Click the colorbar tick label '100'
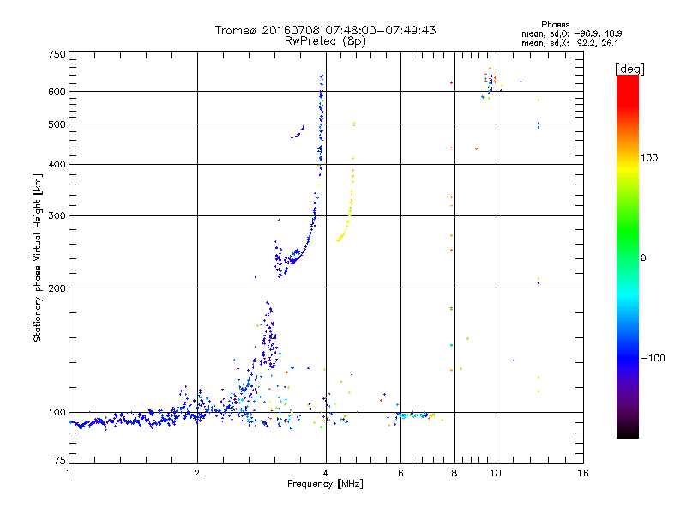 (649, 158)
